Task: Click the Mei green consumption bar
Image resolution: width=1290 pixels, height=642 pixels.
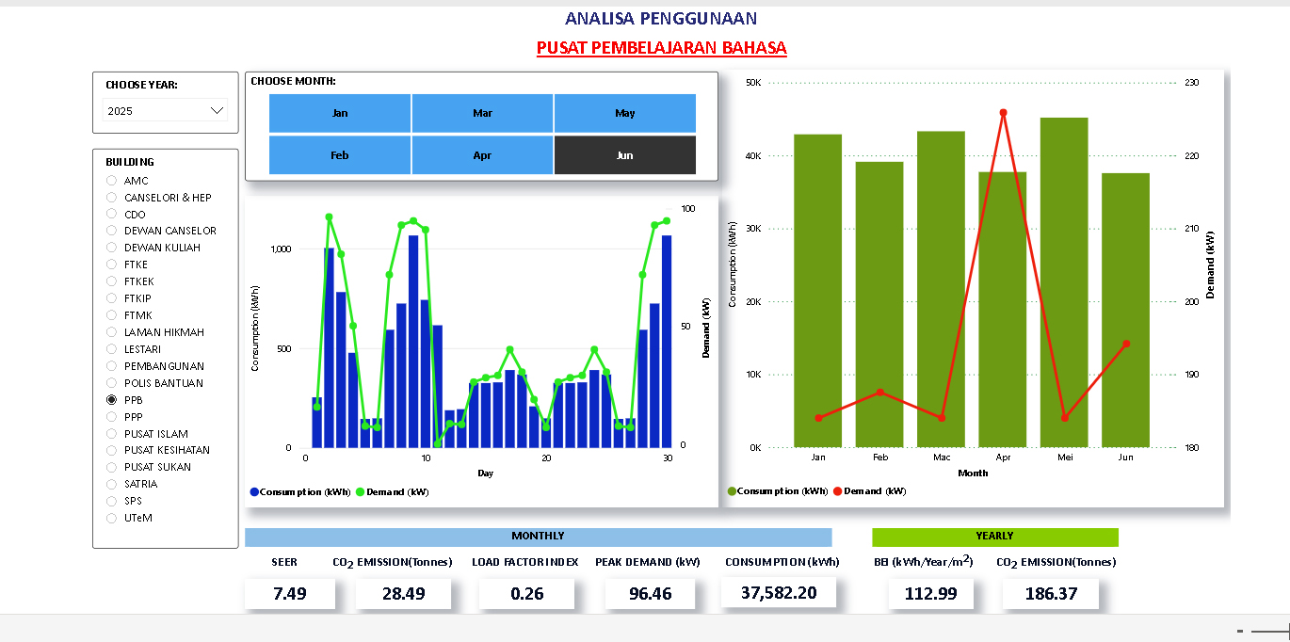Action: [1064, 282]
